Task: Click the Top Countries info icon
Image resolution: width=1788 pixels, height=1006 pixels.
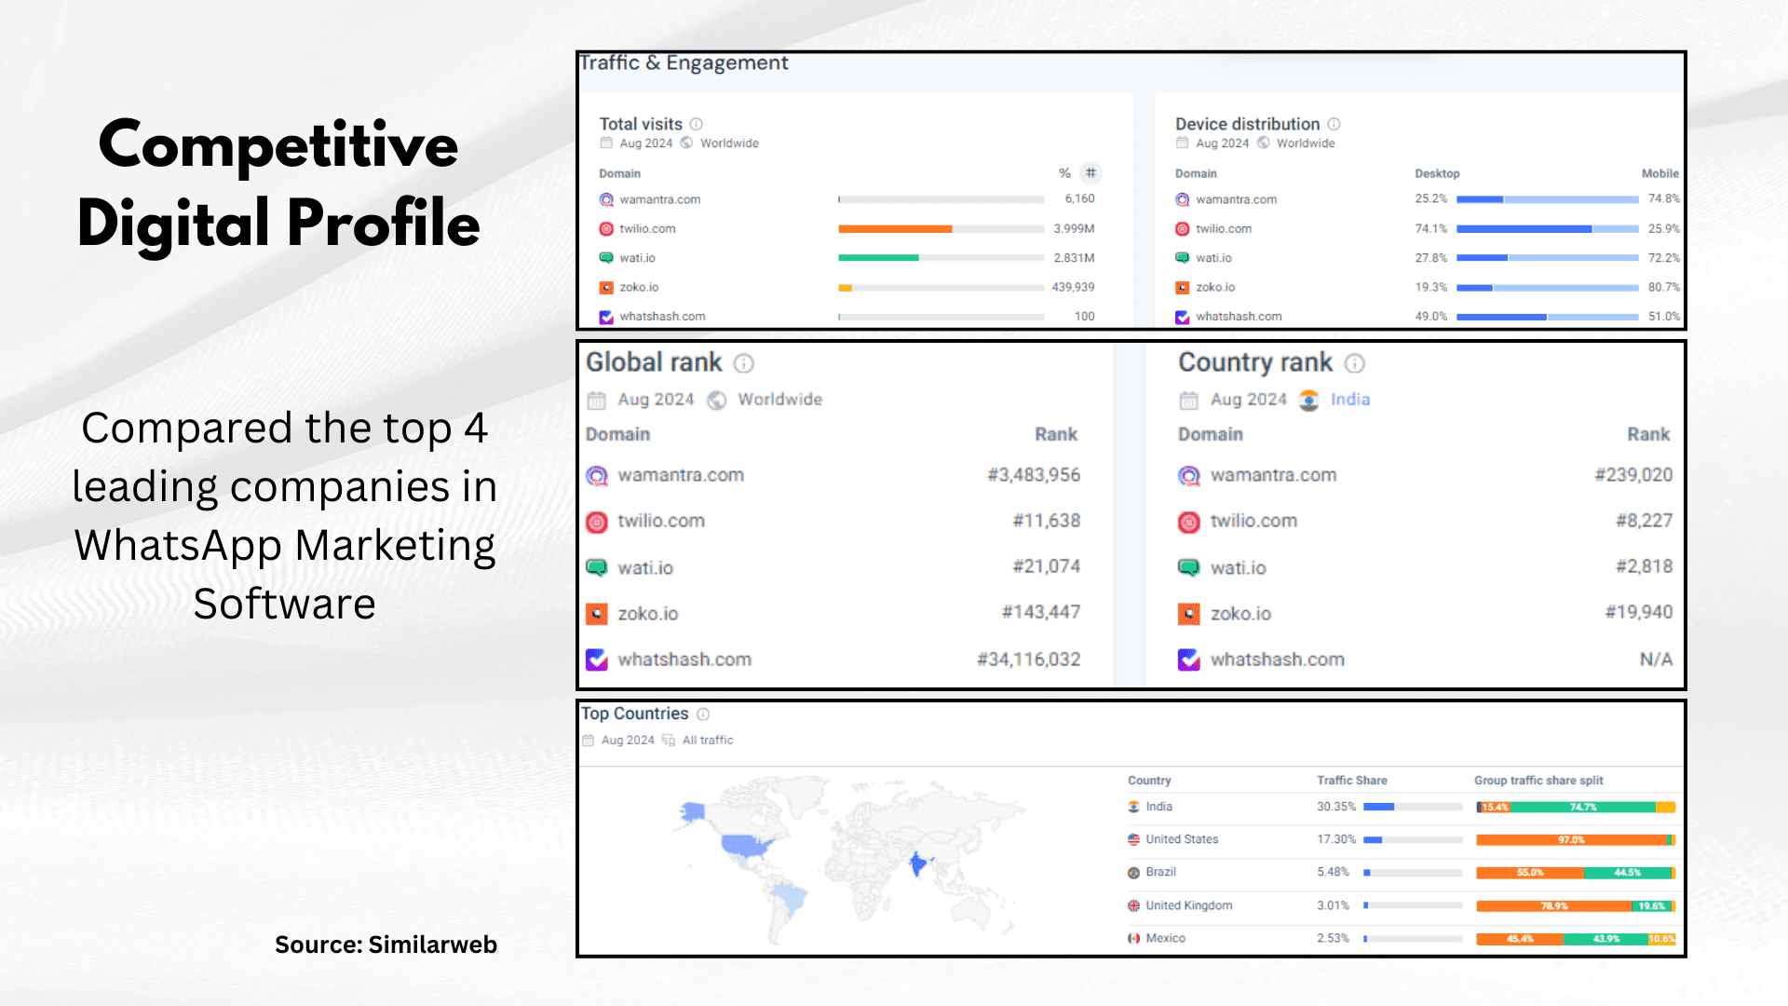Action: click(703, 714)
